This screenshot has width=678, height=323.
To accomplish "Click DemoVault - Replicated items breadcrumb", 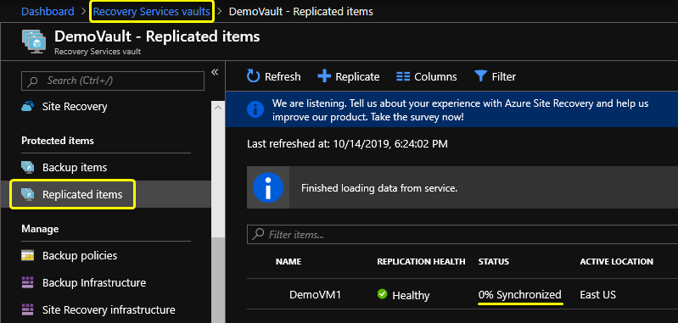I will [301, 12].
